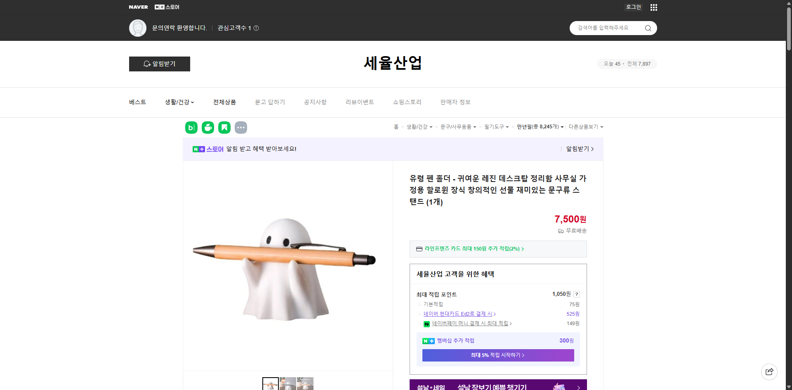
Task: Share product via Naver Cafe icon
Action: point(207,128)
